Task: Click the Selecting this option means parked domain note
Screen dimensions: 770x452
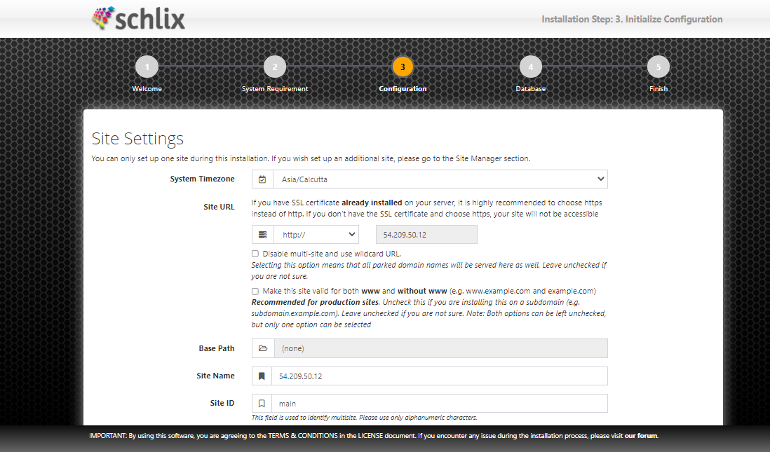Action: click(x=428, y=270)
